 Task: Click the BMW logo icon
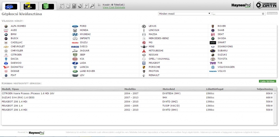pos(6,34)
